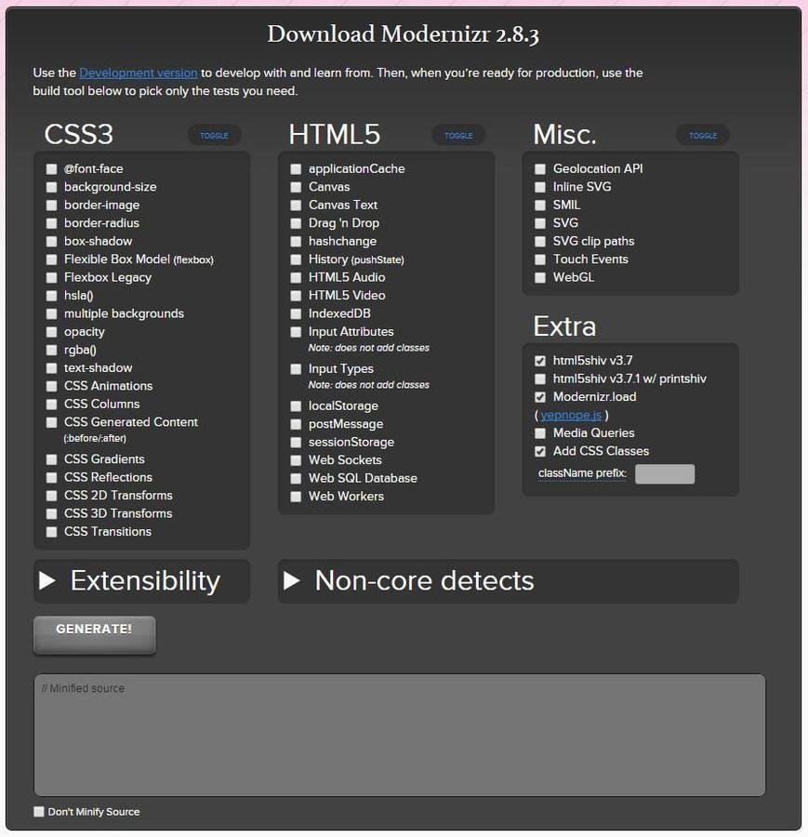Enable the History (pushState) test

[x=296, y=260]
